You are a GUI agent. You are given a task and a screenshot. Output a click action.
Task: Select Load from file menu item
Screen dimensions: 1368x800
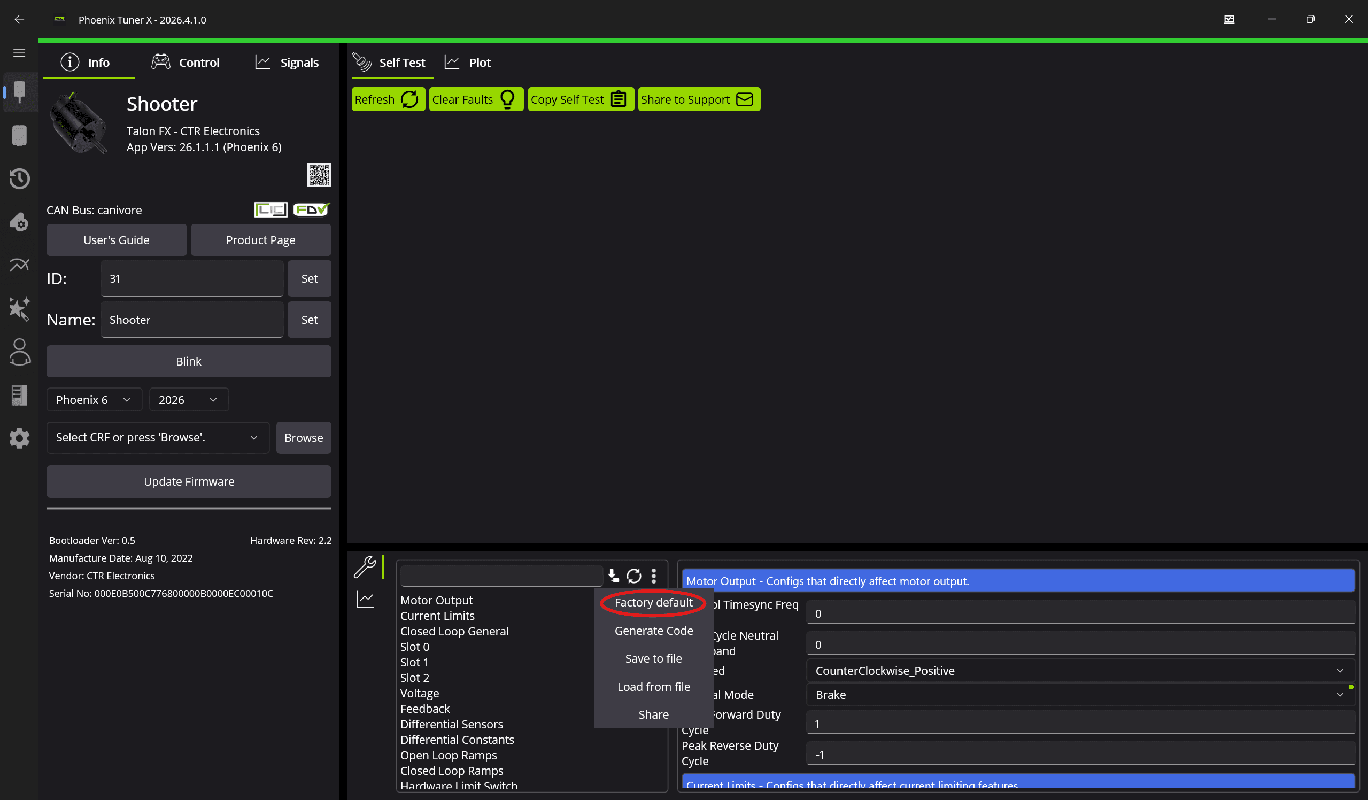(654, 687)
